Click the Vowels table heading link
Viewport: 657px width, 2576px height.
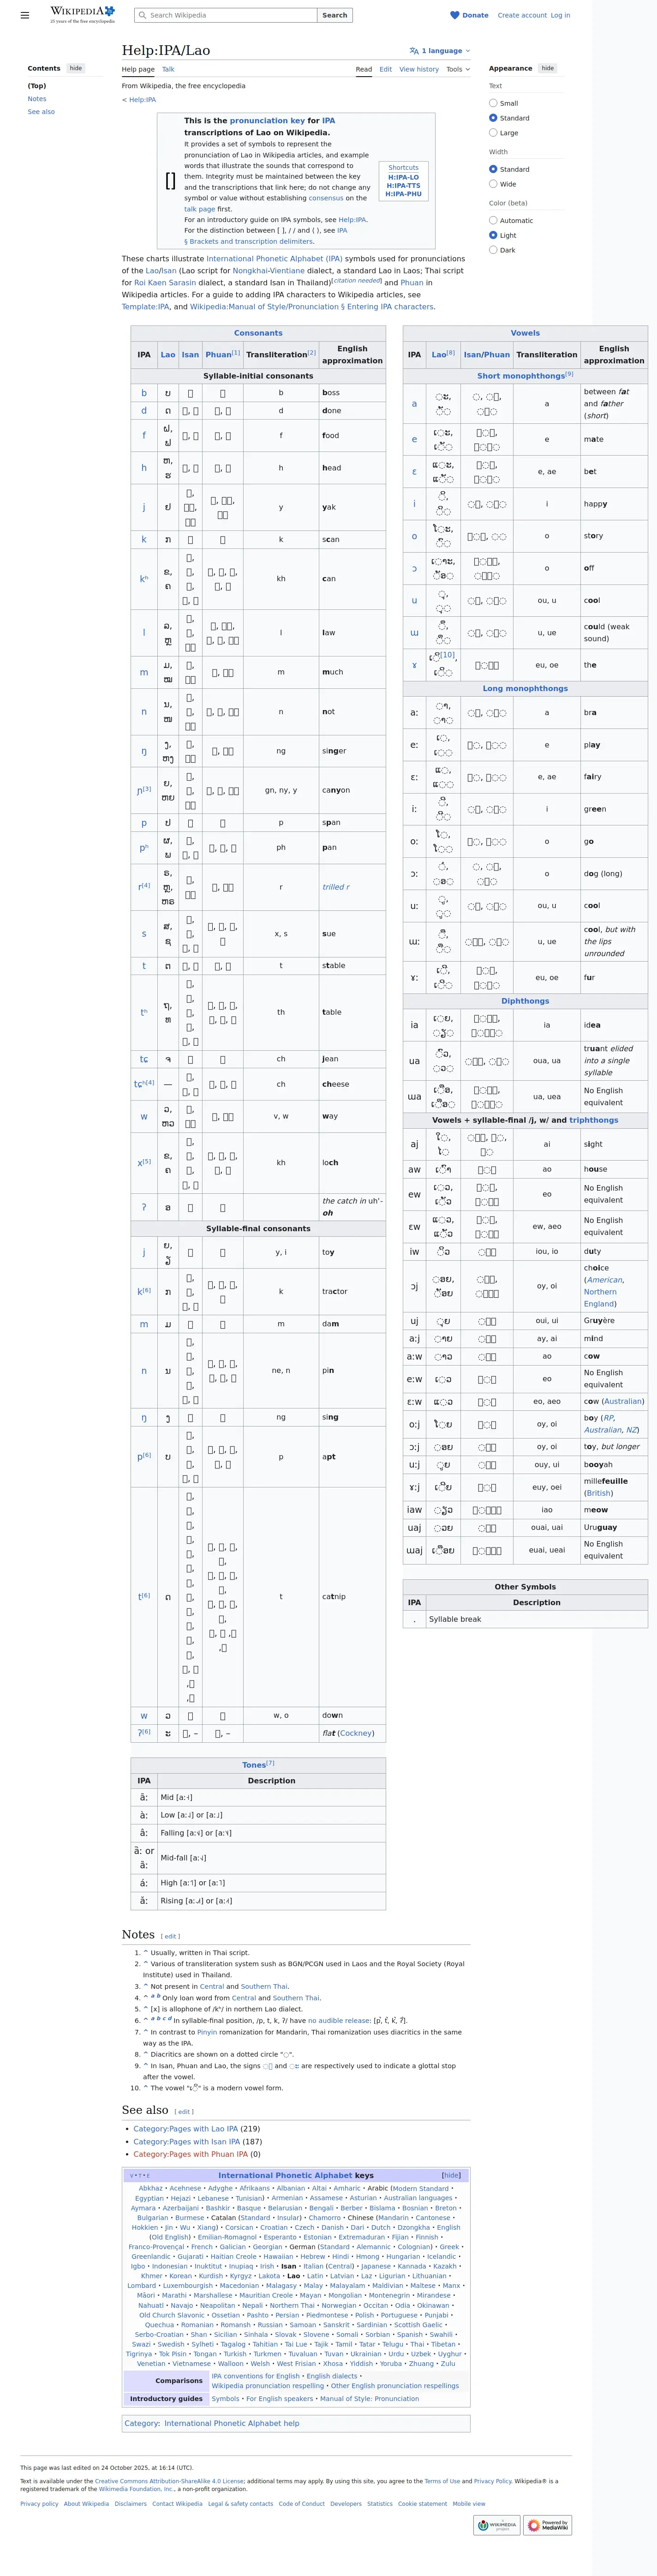[x=525, y=333]
